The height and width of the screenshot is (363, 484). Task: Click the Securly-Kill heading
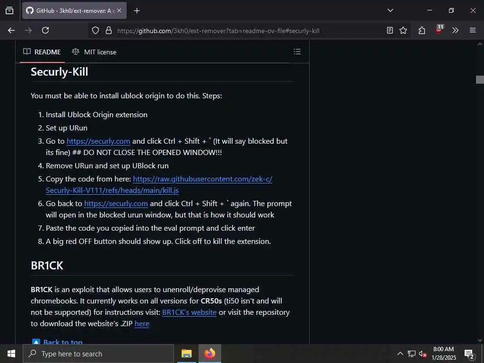click(59, 72)
